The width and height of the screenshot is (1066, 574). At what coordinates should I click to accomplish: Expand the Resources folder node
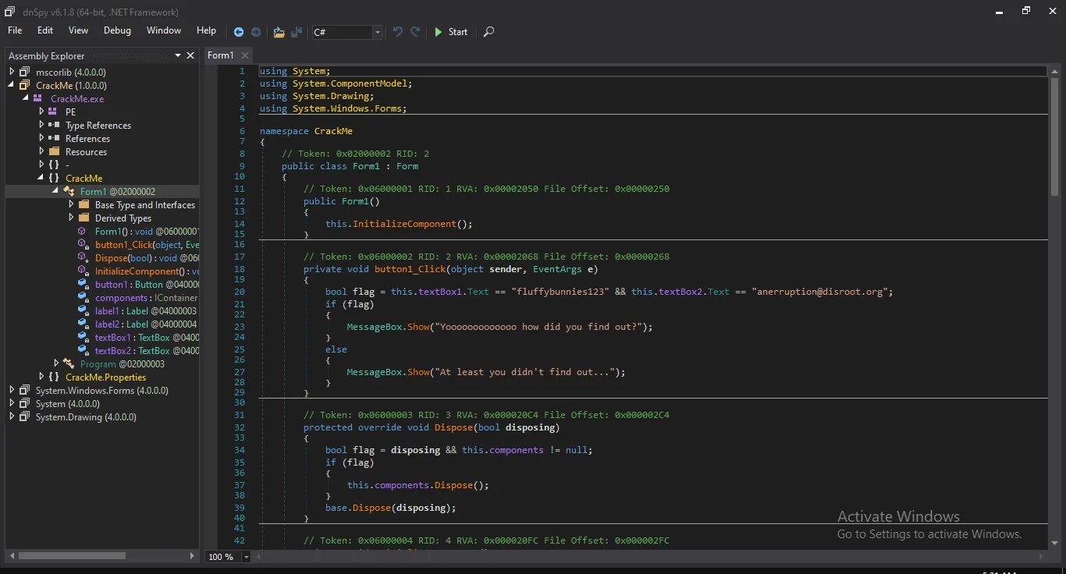(41, 151)
